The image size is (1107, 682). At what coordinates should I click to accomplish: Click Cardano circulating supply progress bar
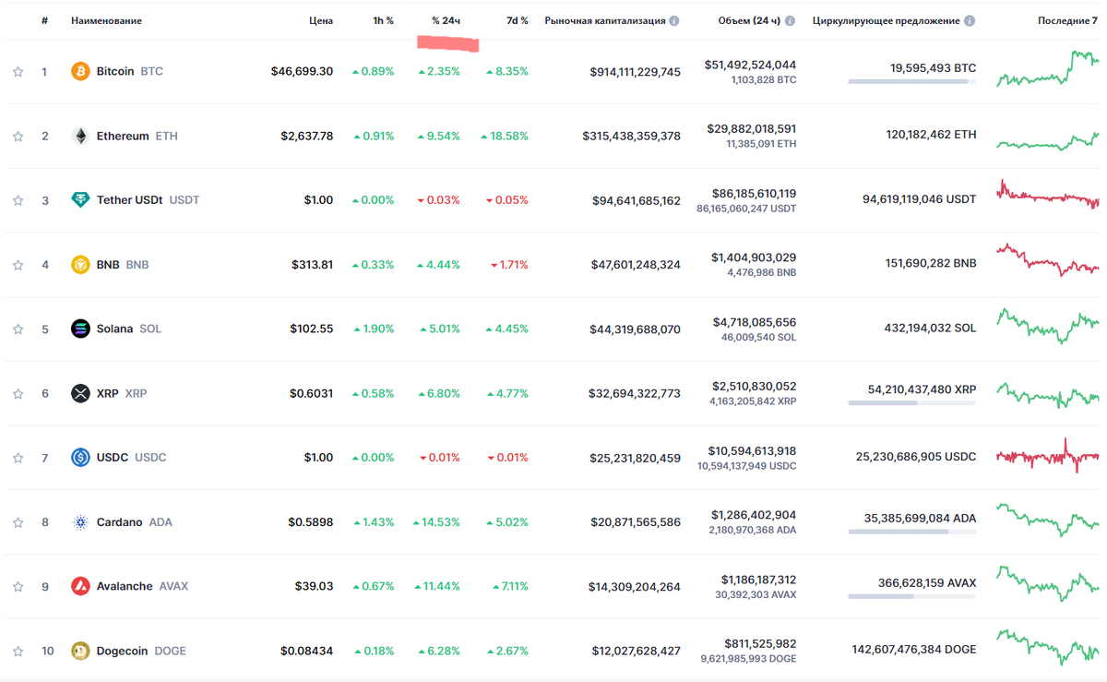[911, 532]
